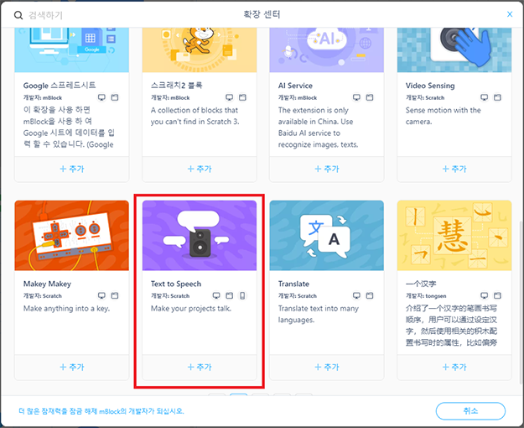Click web icon on 스크래치2 블록 card

point(242,97)
